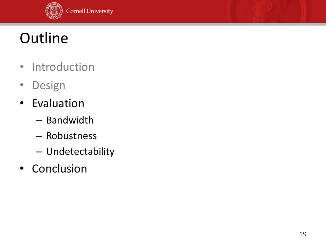The height and width of the screenshot is (245, 326).
Task: Click the slide number 19
Action: tap(303, 234)
